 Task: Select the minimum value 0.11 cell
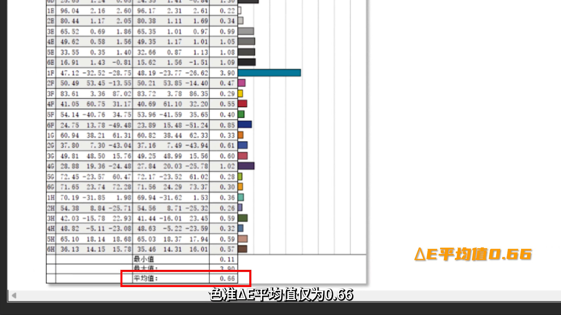(x=224, y=259)
